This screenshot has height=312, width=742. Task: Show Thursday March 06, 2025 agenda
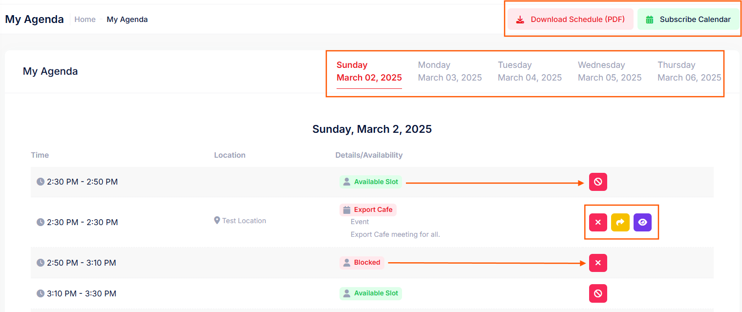pos(689,71)
